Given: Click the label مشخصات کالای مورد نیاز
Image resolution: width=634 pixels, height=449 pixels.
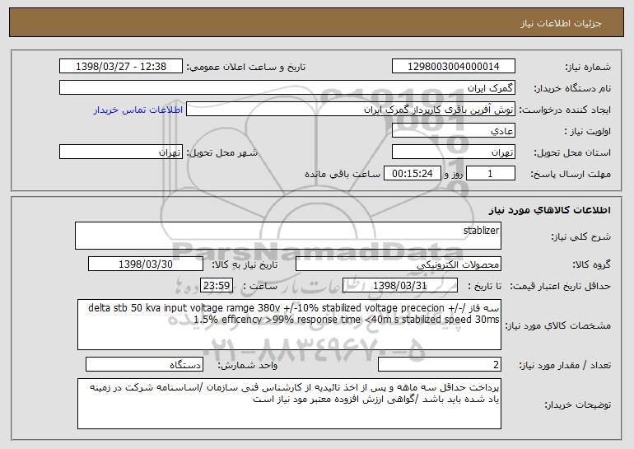Looking at the screenshot, I should [558, 325].
